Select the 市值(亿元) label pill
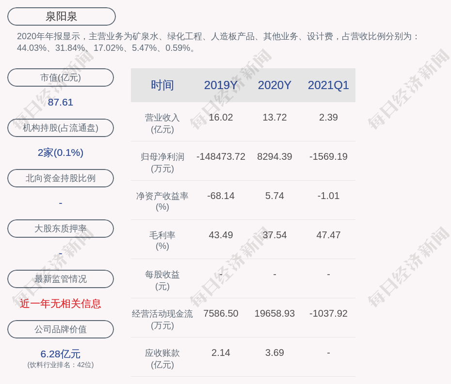This screenshot has width=451, height=384. pyautogui.click(x=61, y=77)
